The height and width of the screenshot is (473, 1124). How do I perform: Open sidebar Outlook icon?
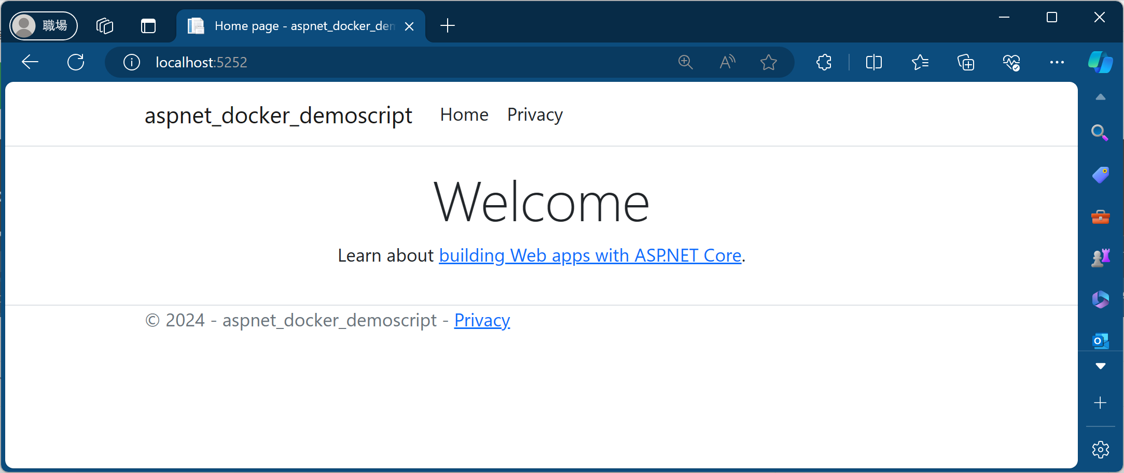pyautogui.click(x=1100, y=340)
